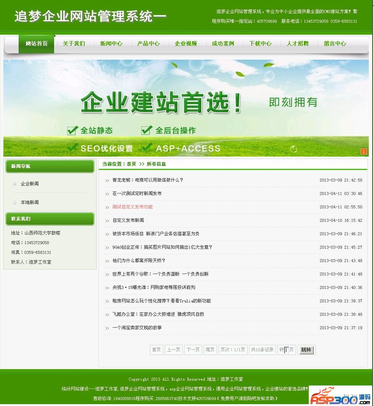The height and width of the screenshot is (406, 374).
Task: Click the 下一页 pagination button
Action: click(x=193, y=350)
